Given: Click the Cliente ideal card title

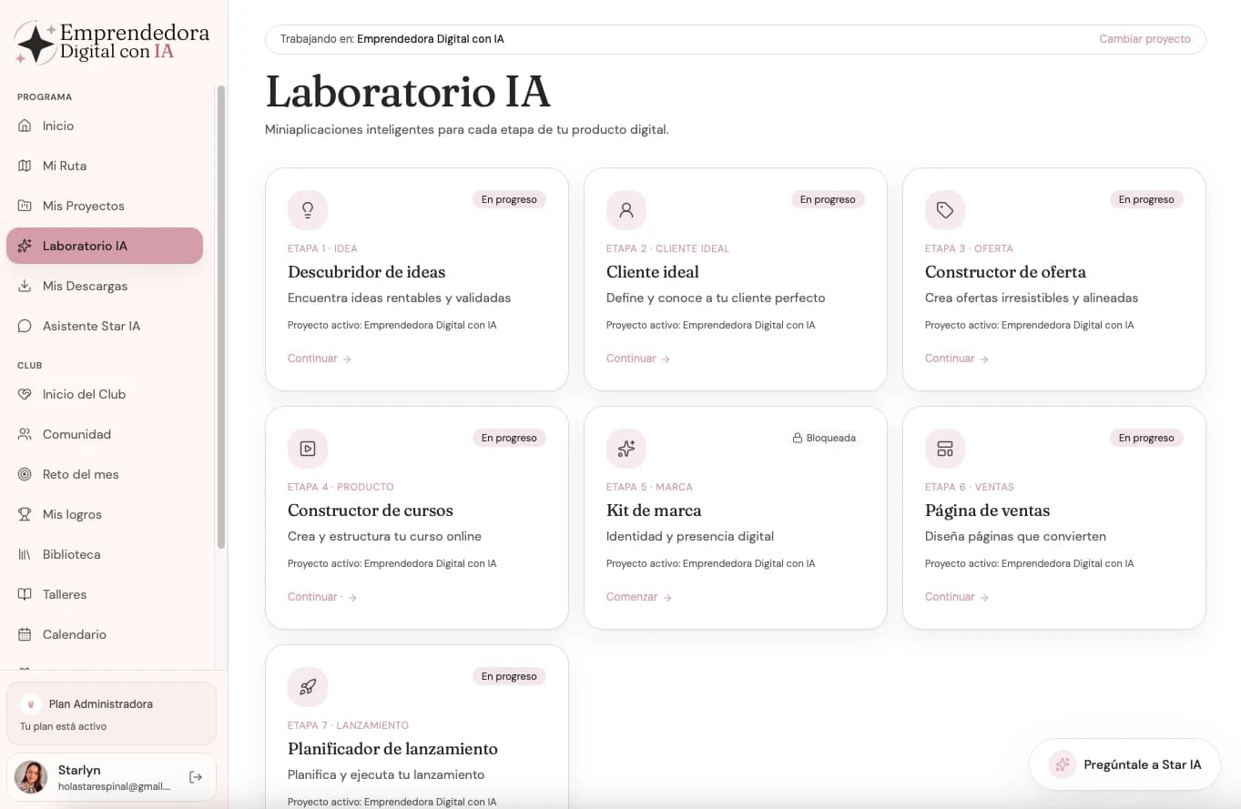Looking at the screenshot, I should tap(653, 272).
